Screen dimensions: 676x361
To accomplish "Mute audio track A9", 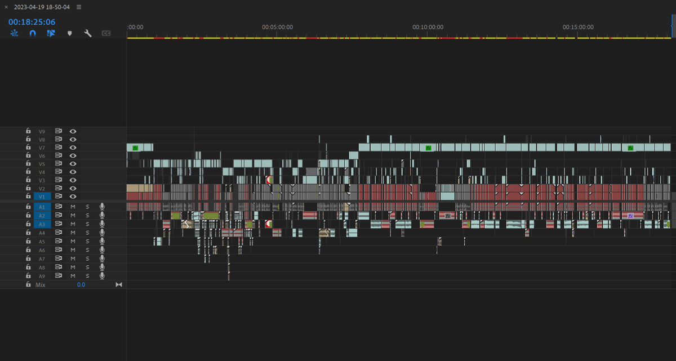I will (x=73, y=276).
